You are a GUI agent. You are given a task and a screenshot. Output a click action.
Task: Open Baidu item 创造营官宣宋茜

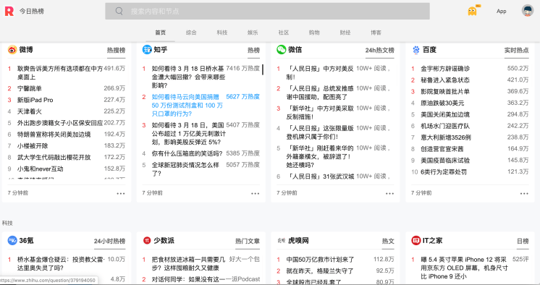point(442,149)
